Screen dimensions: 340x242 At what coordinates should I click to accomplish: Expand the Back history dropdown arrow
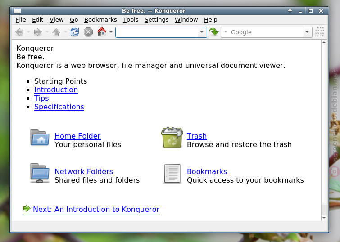click(x=28, y=32)
